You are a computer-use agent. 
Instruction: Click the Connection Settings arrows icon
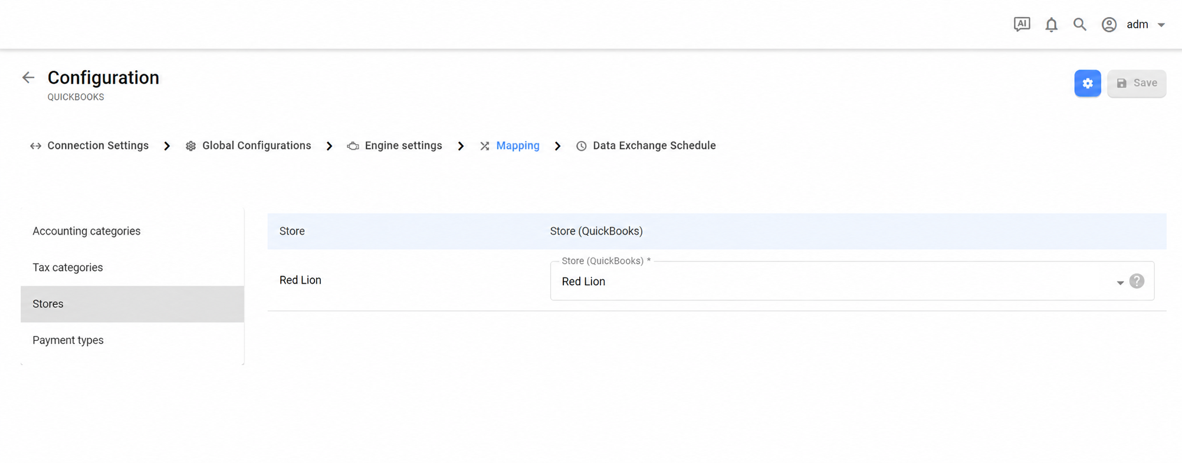point(35,146)
